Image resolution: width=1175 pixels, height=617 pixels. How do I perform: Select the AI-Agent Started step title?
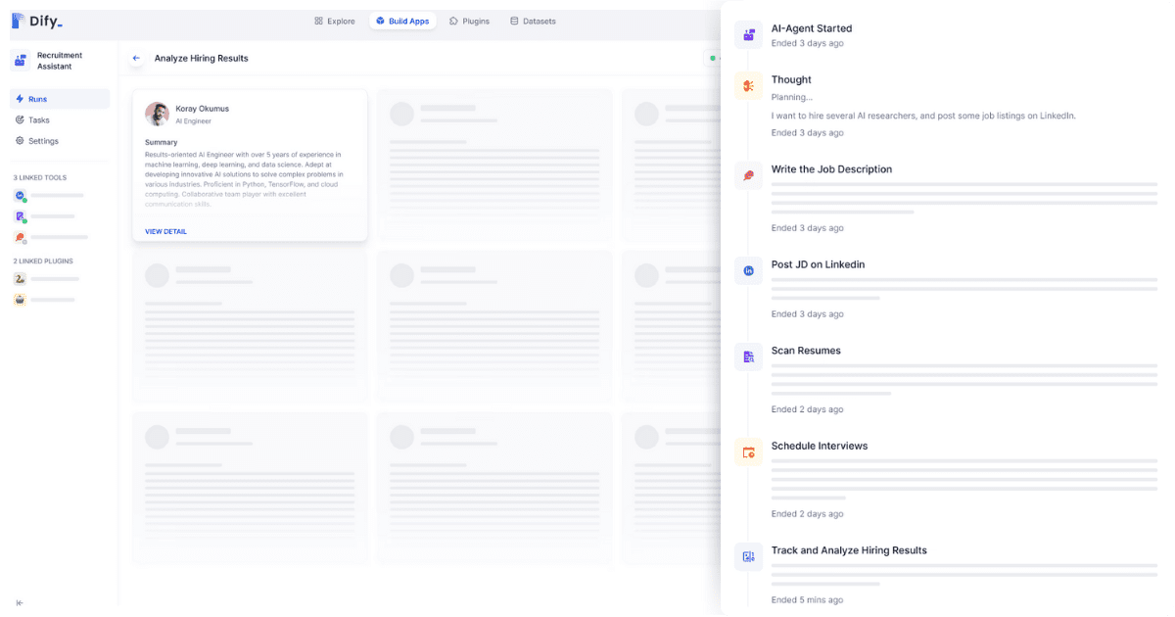pyautogui.click(x=812, y=28)
